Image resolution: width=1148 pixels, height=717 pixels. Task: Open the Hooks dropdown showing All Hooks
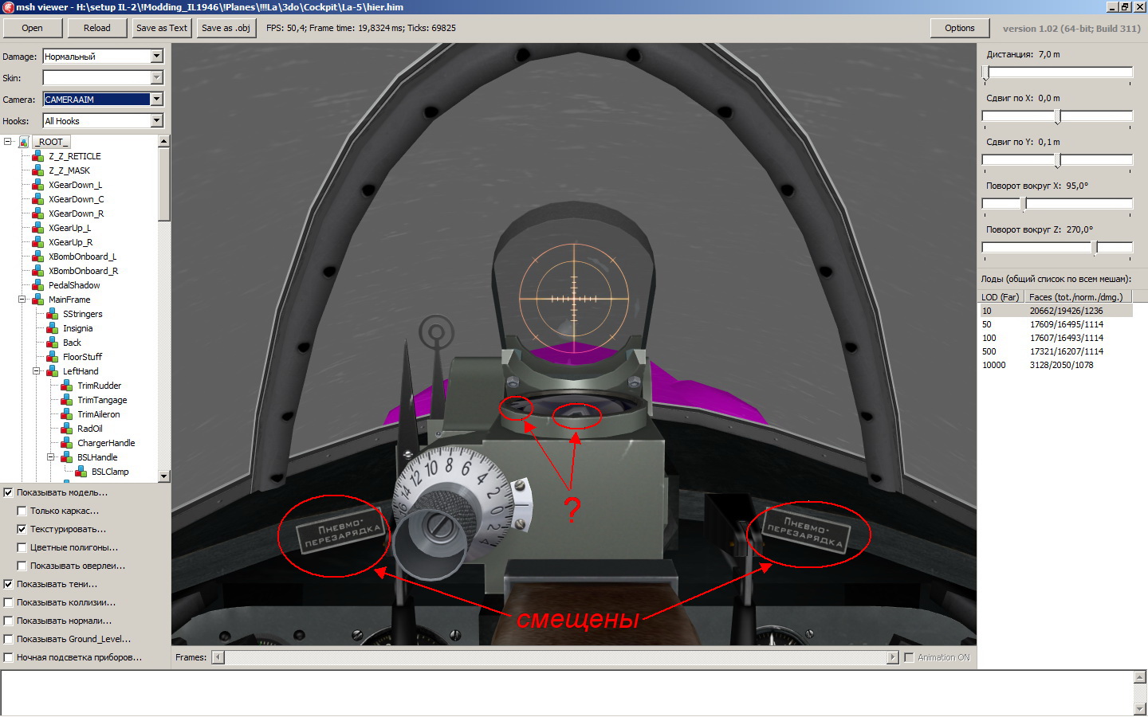(156, 121)
